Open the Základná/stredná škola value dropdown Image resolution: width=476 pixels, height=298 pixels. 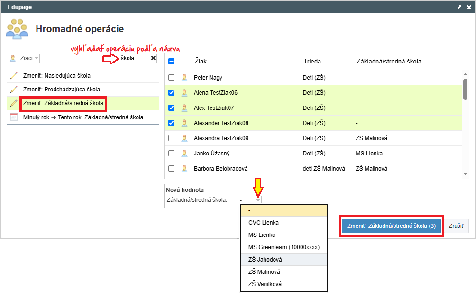pyautogui.click(x=250, y=200)
